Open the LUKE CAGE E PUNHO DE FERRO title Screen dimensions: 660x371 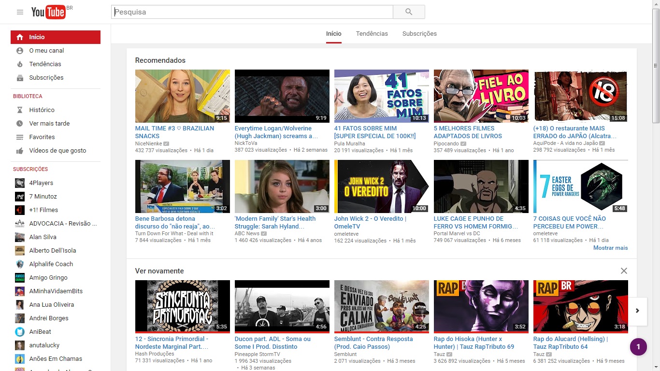[x=476, y=223]
